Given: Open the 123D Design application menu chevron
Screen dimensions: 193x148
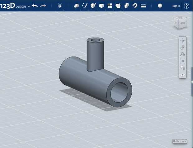Looking at the screenshot, I should (29, 6).
